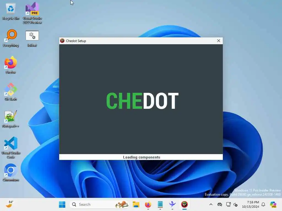
Task: Open Firefox from the taskbar
Action: coord(148,204)
